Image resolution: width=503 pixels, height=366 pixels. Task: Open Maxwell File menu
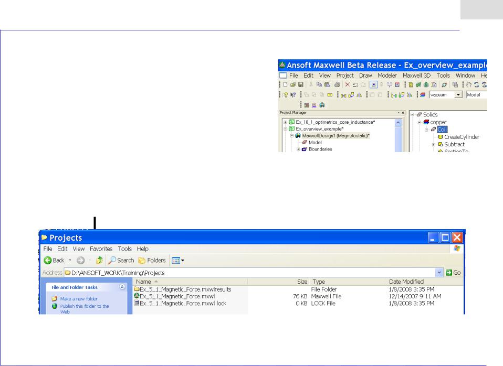click(294, 76)
